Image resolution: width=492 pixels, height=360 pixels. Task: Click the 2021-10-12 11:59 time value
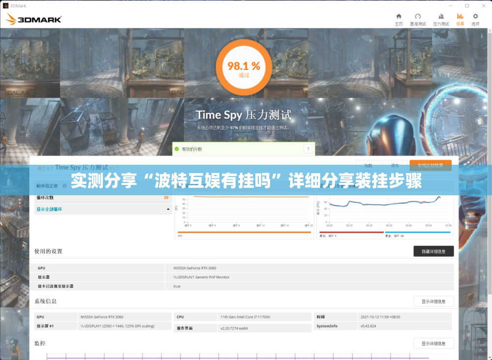click(x=380, y=317)
